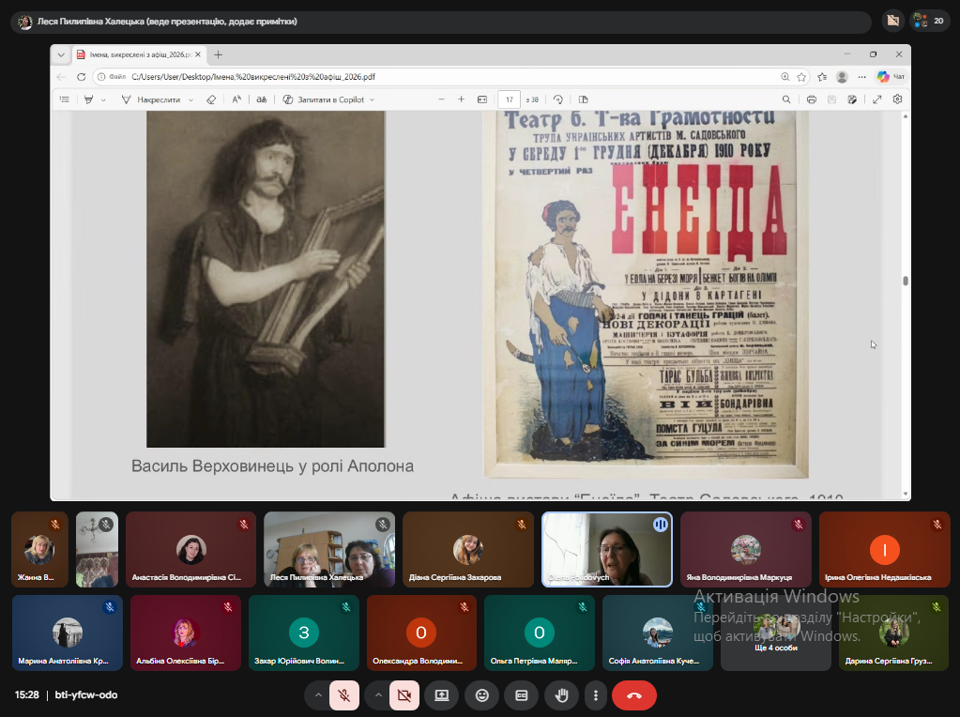
Task: Open the Ще 4 особи tile
Action: click(776, 633)
